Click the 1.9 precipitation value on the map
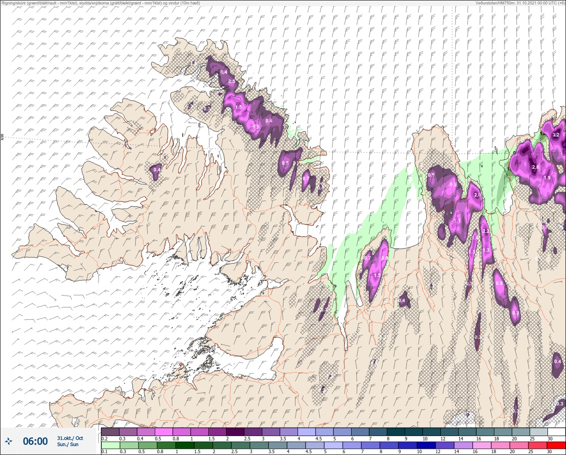Viewport: 566px width, 455px height. [x=547, y=178]
